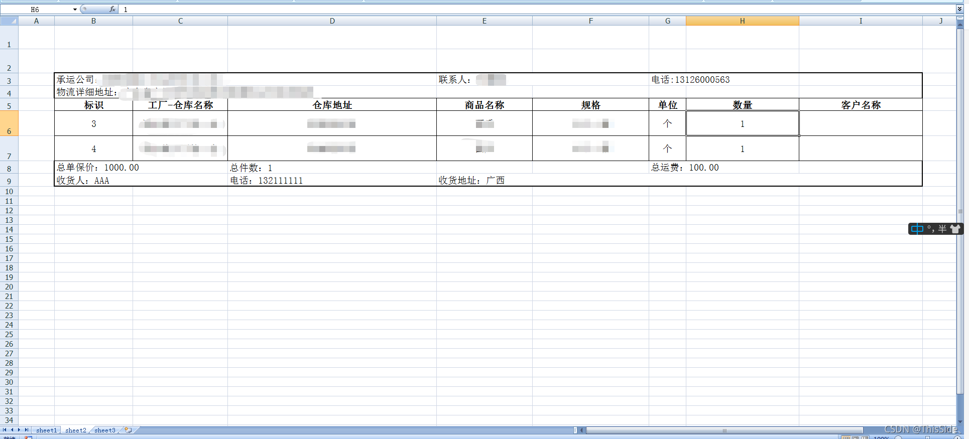
Task: Click the 规格 header cell
Action: click(590, 105)
